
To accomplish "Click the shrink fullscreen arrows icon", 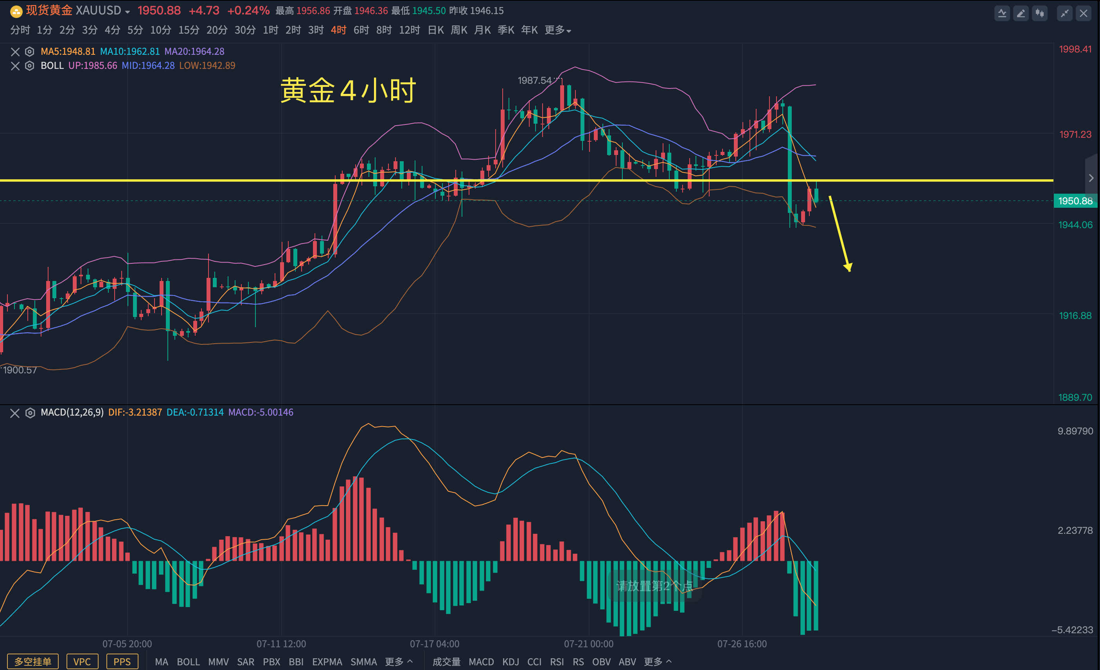I will pos(1064,13).
